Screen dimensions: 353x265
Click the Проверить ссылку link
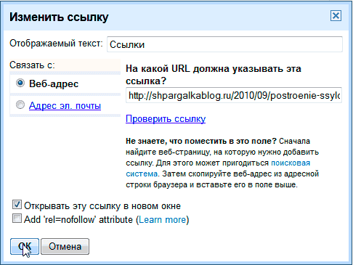[166, 119]
